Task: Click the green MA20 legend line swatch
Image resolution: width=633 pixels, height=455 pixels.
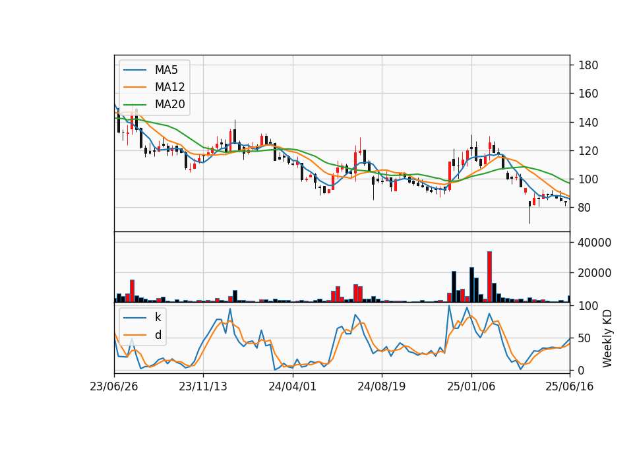Action: pos(135,104)
